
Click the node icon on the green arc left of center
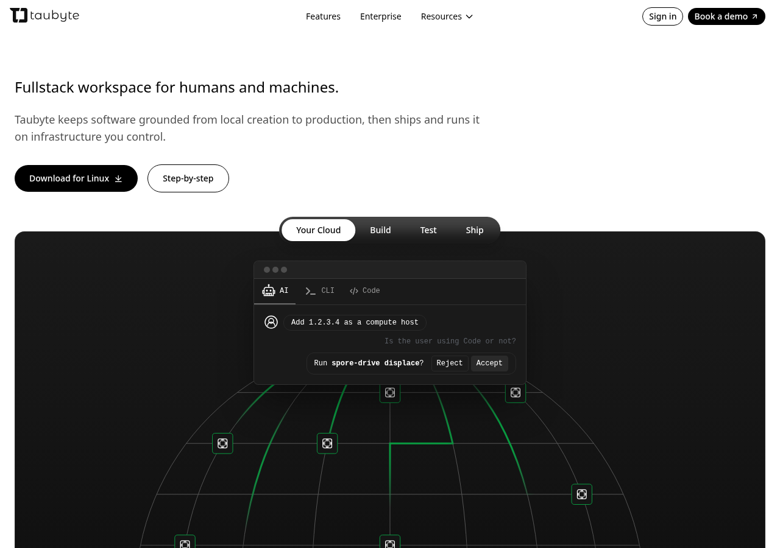point(327,443)
